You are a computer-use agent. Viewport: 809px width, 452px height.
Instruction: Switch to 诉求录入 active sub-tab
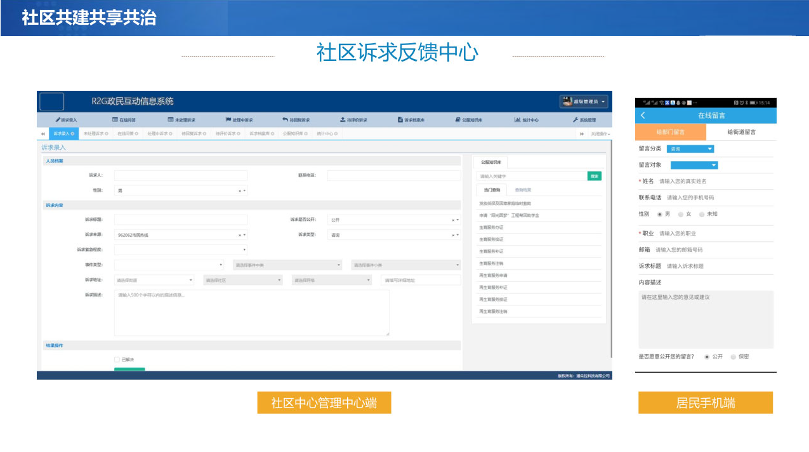pyautogui.click(x=63, y=134)
